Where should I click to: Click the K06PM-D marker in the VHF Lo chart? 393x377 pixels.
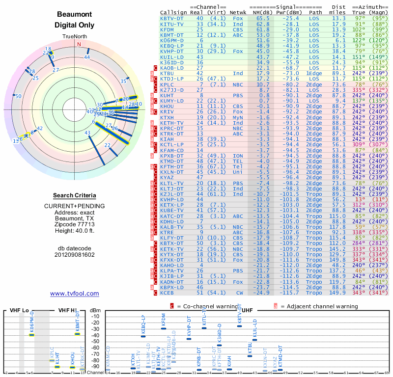[x=31, y=335]
